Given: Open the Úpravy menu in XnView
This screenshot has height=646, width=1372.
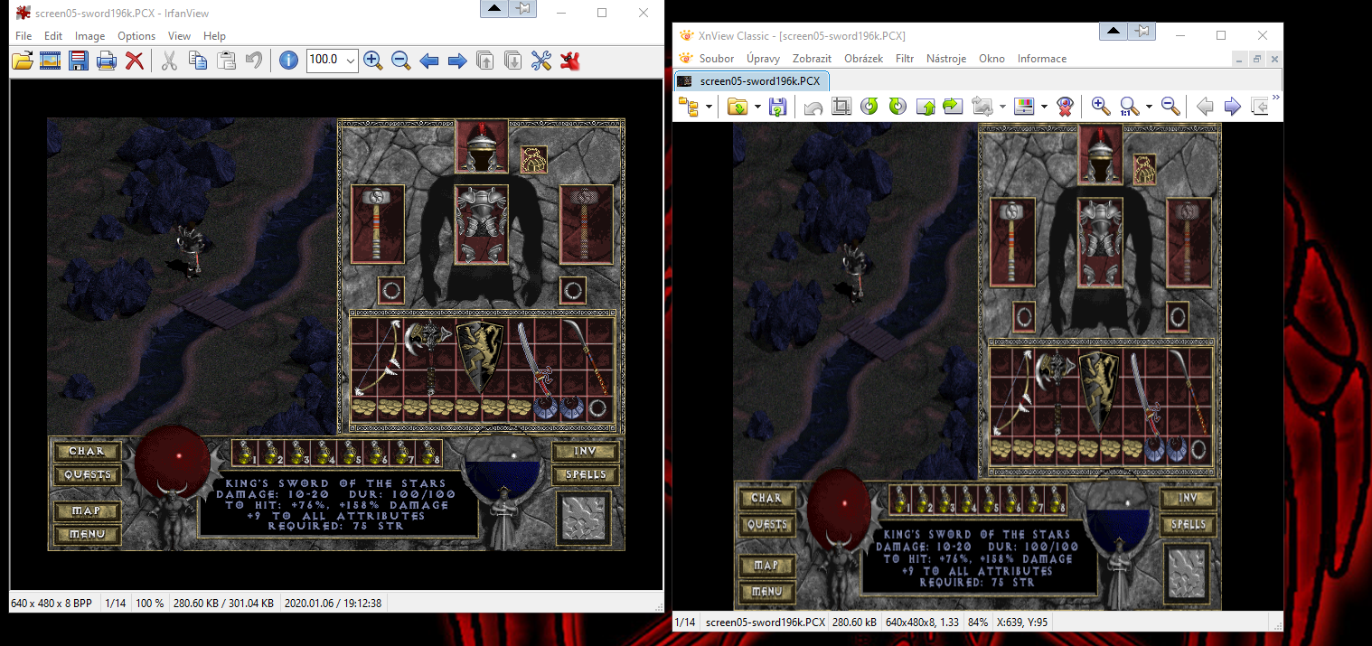Looking at the screenshot, I should coord(764,59).
